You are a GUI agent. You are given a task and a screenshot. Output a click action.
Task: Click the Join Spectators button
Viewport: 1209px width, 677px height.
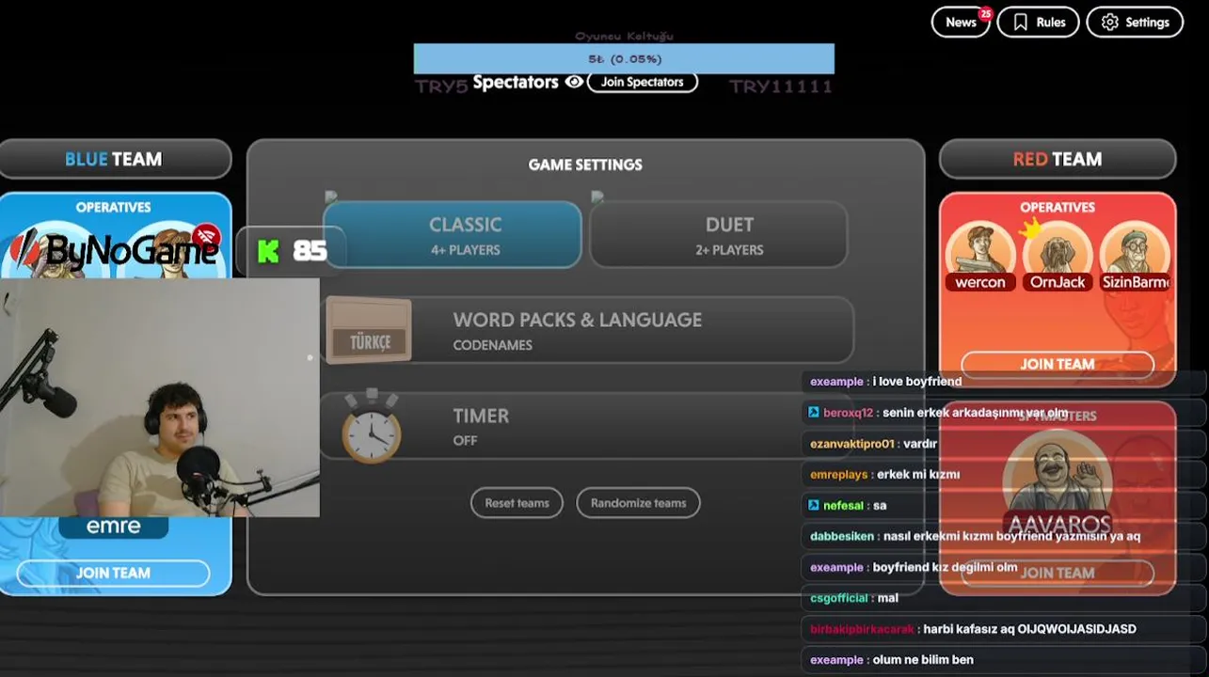pyautogui.click(x=642, y=82)
